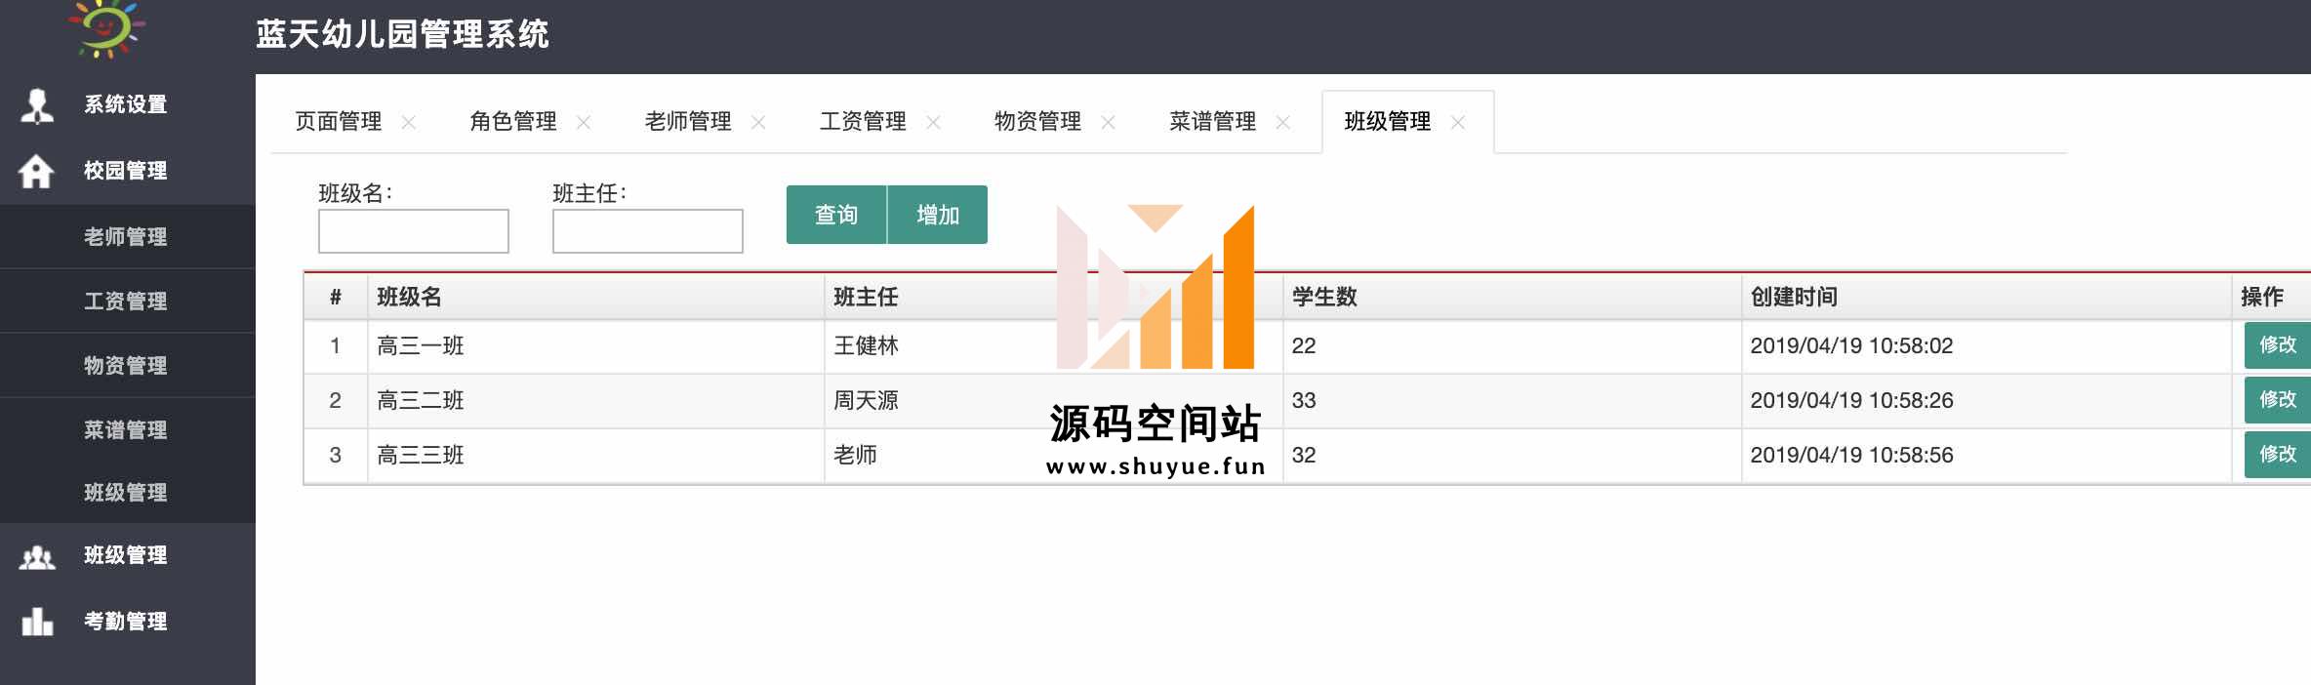Click 修改 for 高三三班 row
2311x685 pixels.
pos(2278,455)
